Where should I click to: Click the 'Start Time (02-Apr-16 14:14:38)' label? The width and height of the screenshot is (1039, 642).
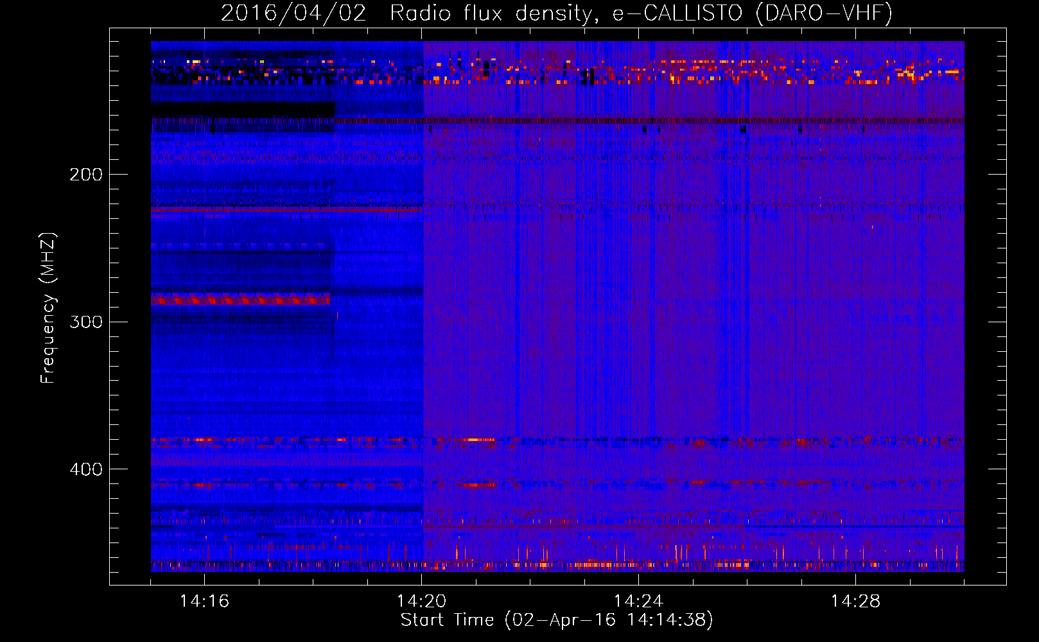[557, 620]
